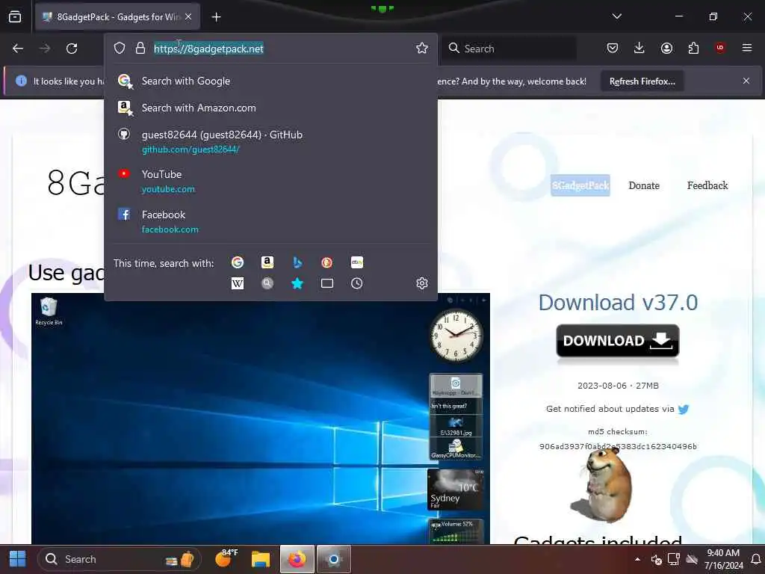This screenshot has height=574, width=765.
Task: Open search settings gear
Action: pyautogui.click(x=422, y=283)
